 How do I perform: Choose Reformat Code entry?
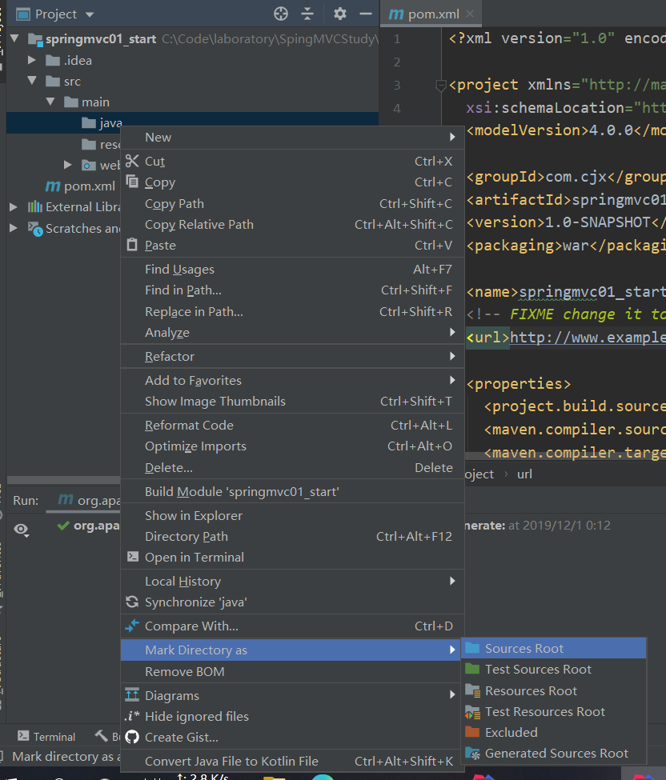pos(293,426)
